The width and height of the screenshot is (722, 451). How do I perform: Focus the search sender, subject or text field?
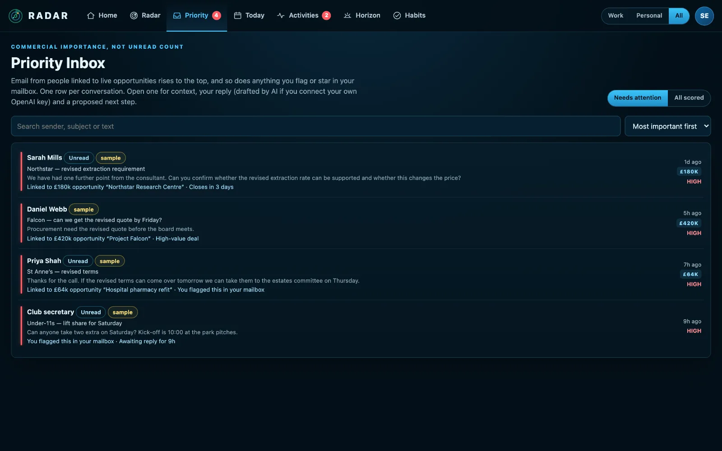tap(316, 126)
